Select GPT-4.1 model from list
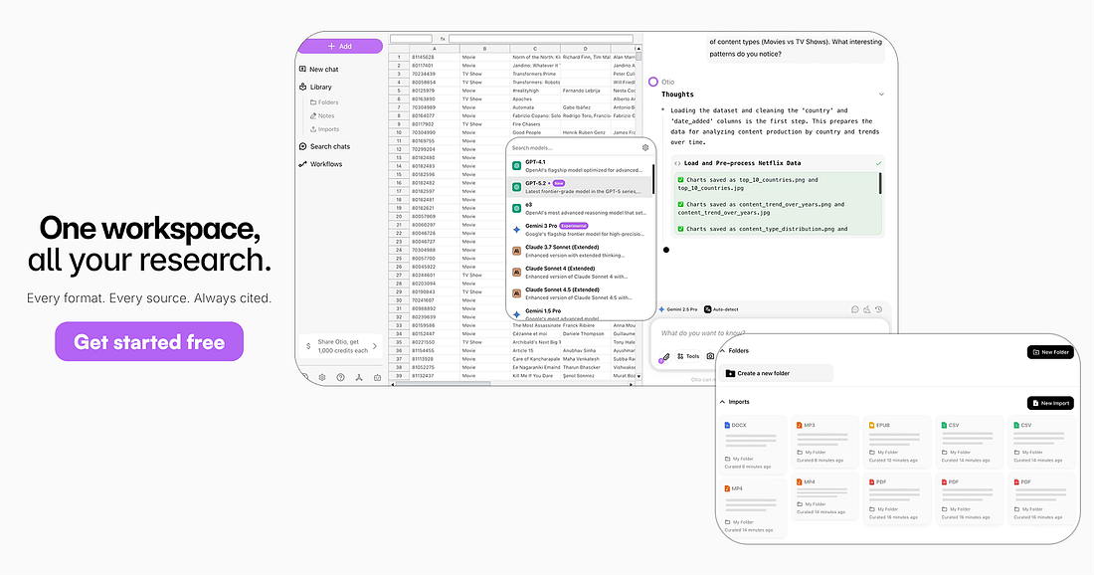Image resolution: width=1094 pixels, height=575 pixels. pyautogui.click(x=579, y=166)
